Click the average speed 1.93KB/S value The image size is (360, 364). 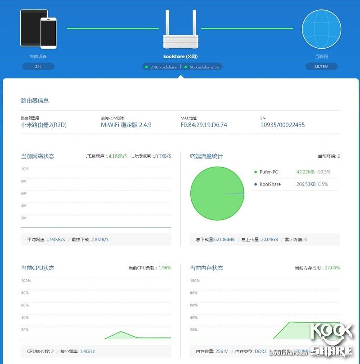click(56, 240)
